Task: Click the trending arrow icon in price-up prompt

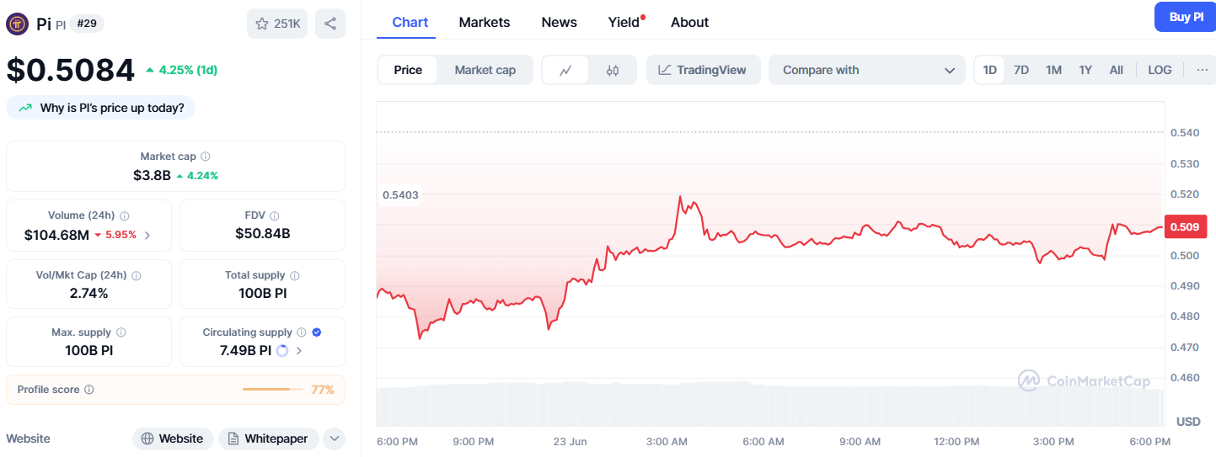Action: click(x=25, y=108)
